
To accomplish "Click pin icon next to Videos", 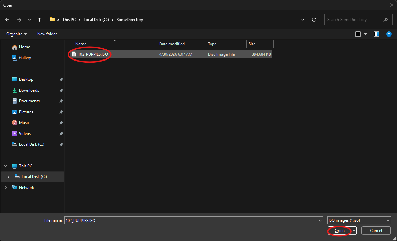I will 61,134.
